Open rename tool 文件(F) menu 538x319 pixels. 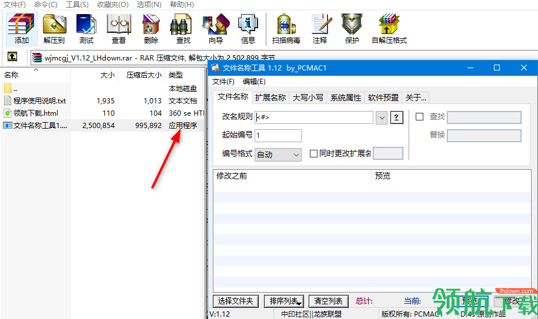[x=223, y=82]
